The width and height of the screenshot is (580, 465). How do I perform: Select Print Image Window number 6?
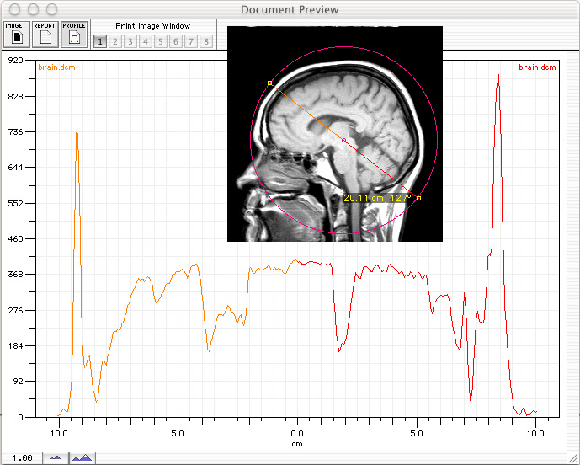(176, 41)
